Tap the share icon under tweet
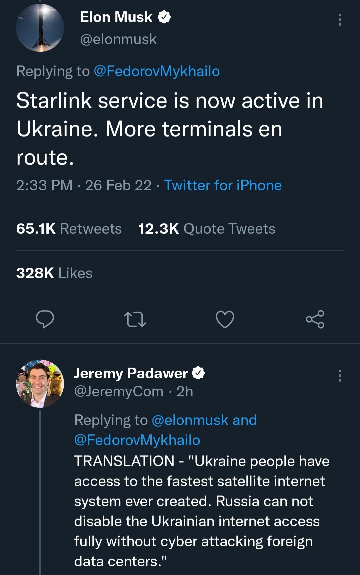 tap(315, 319)
